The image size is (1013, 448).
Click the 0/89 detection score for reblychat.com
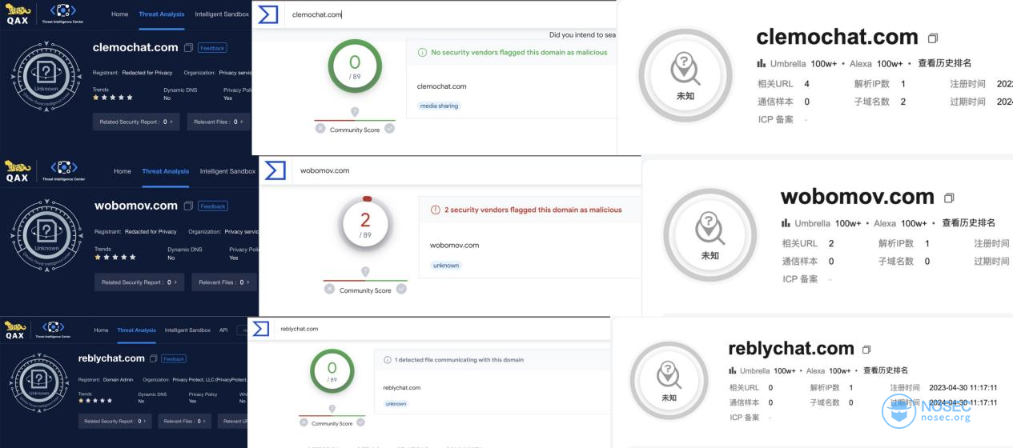click(x=332, y=372)
